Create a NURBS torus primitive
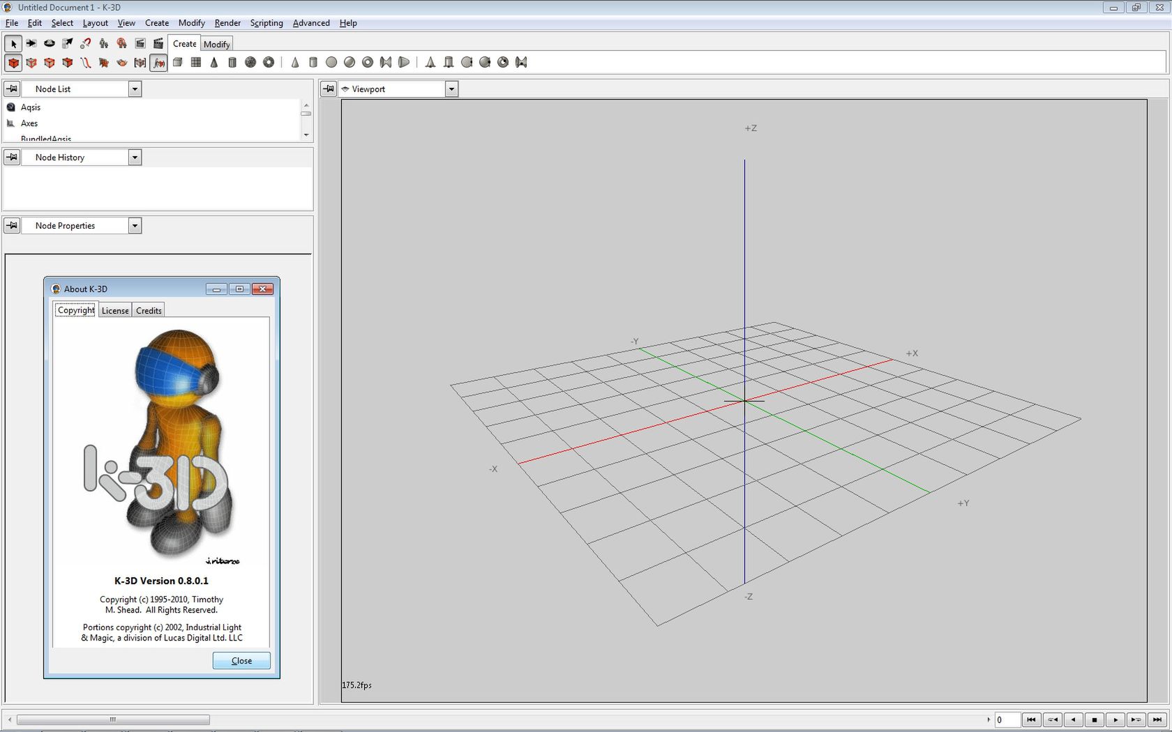The height and width of the screenshot is (732, 1172). click(x=503, y=62)
